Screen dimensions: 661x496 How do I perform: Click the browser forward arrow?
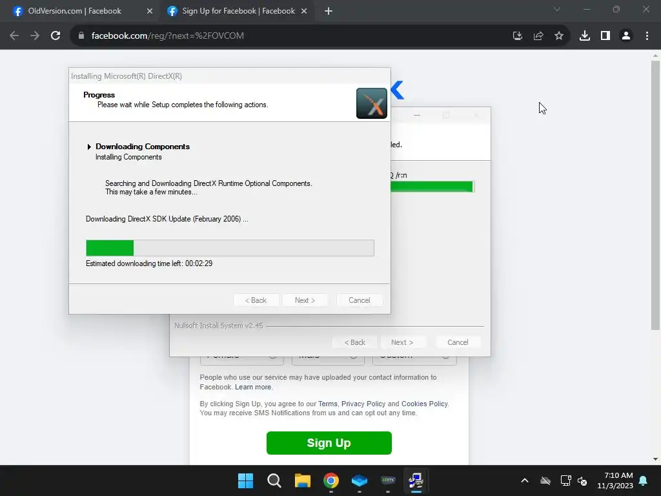pyautogui.click(x=35, y=36)
